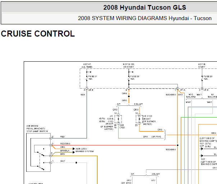
Task: Select the "FUSE 33 10A" label
Action: point(134,77)
